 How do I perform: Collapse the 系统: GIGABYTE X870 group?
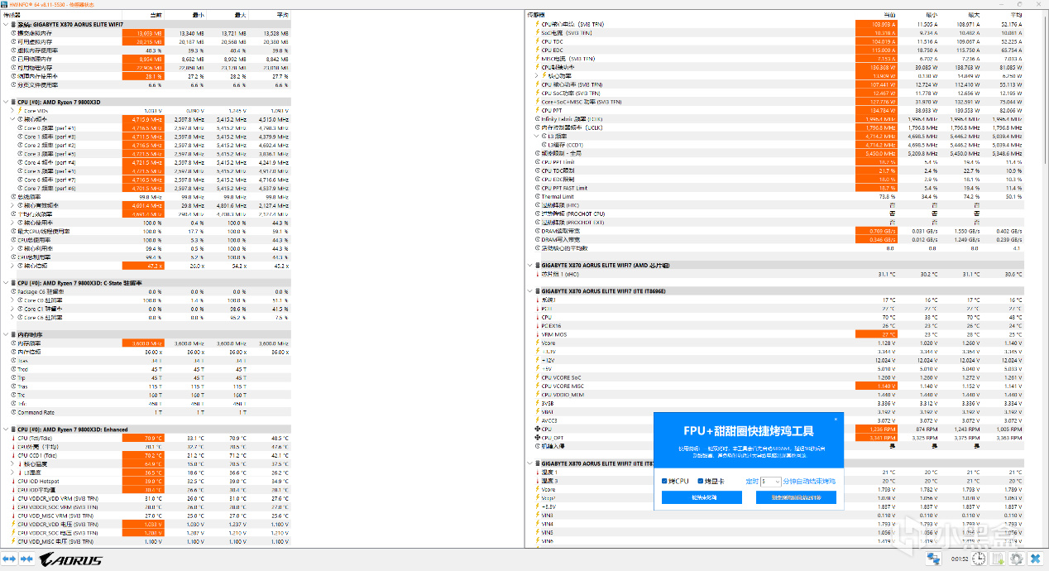coord(5,24)
